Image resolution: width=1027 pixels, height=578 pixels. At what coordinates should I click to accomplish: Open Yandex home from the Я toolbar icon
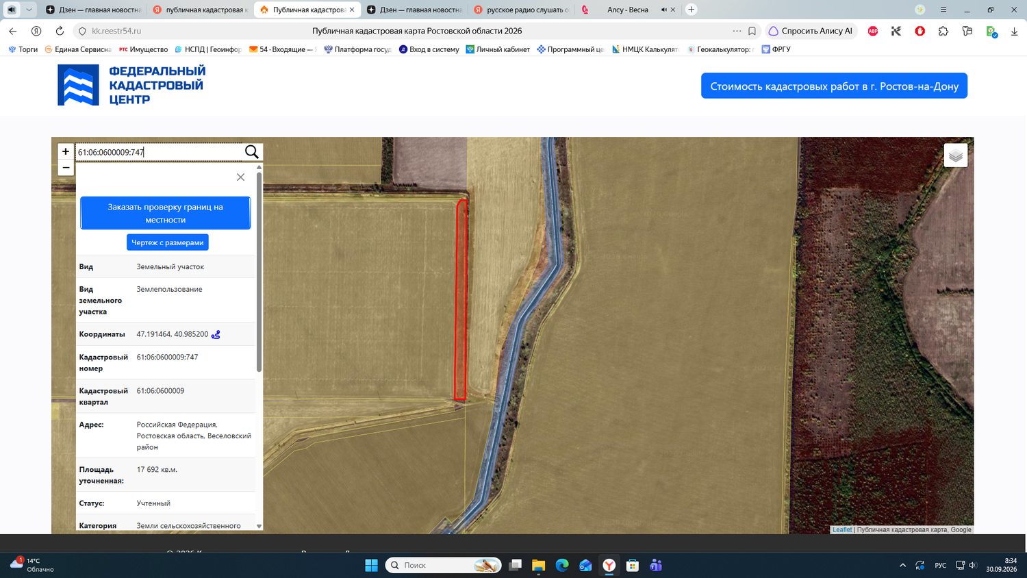tap(36, 31)
